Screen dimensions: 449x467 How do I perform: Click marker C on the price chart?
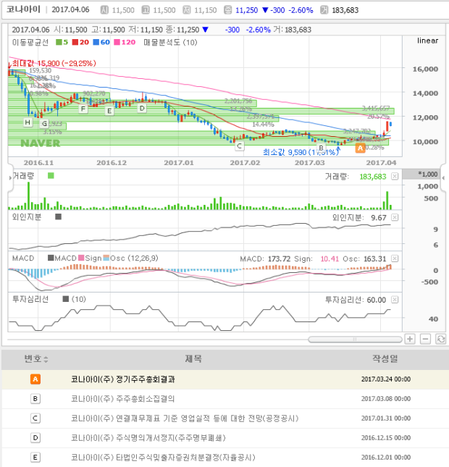pyautogui.click(x=239, y=146)
